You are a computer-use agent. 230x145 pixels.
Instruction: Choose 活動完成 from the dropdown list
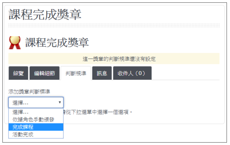[23, 134]
